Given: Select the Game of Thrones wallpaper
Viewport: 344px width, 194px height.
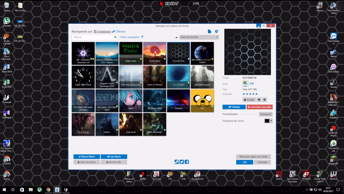Looking at the screenshot, I should click(155, 77).
